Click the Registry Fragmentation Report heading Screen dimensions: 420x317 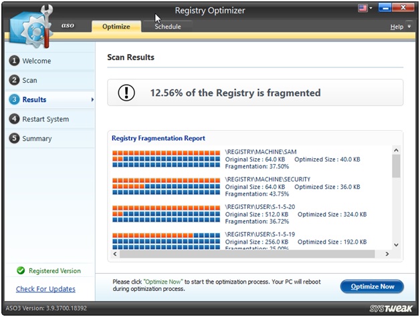[x=159, y=138]
